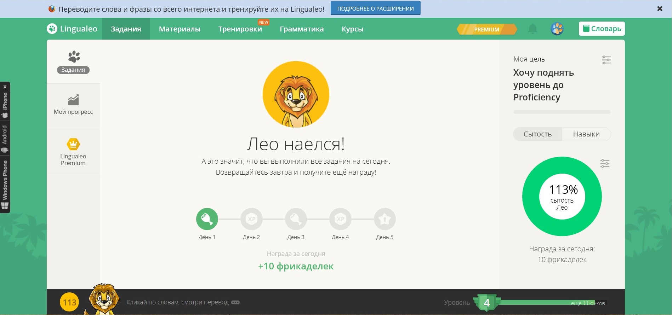Switch to the Сытость tab
This screenshot has width=672, height=315.
537,134
